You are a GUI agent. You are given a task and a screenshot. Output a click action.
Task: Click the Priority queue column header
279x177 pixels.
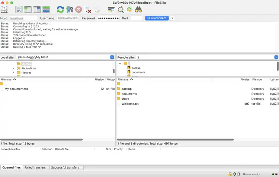tap(119, 149)
